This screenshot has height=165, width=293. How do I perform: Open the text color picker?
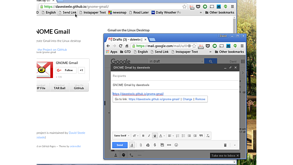[x=162, y=136]
